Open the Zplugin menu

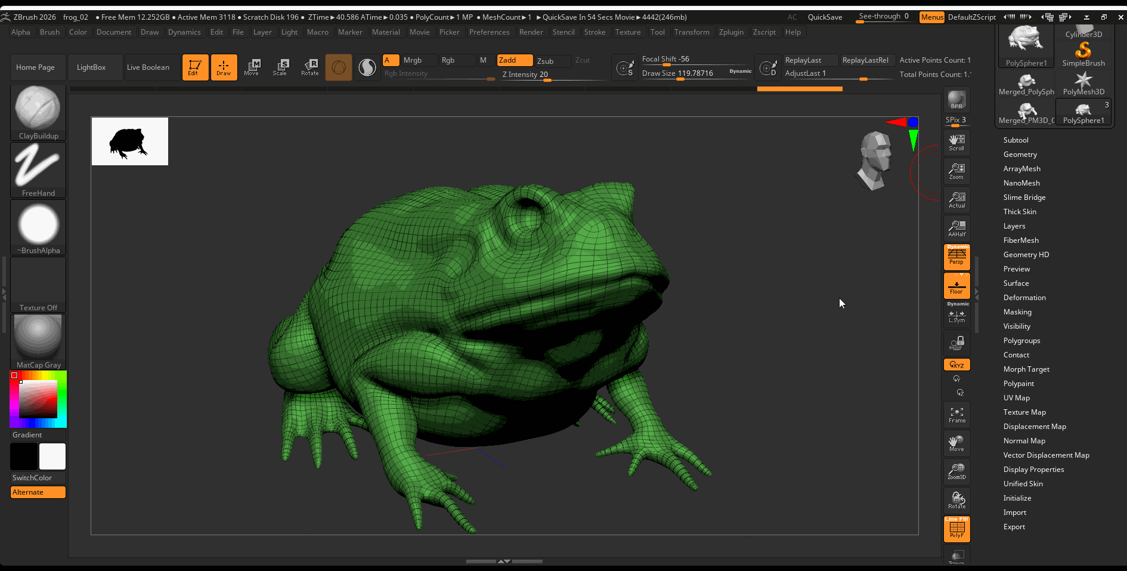pos(730,32)
